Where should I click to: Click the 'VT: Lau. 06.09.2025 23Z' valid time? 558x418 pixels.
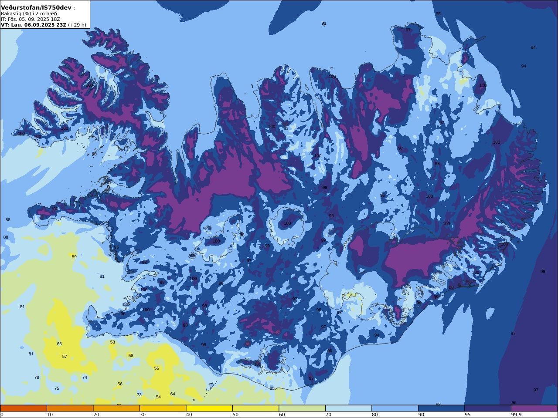[34, 25]
